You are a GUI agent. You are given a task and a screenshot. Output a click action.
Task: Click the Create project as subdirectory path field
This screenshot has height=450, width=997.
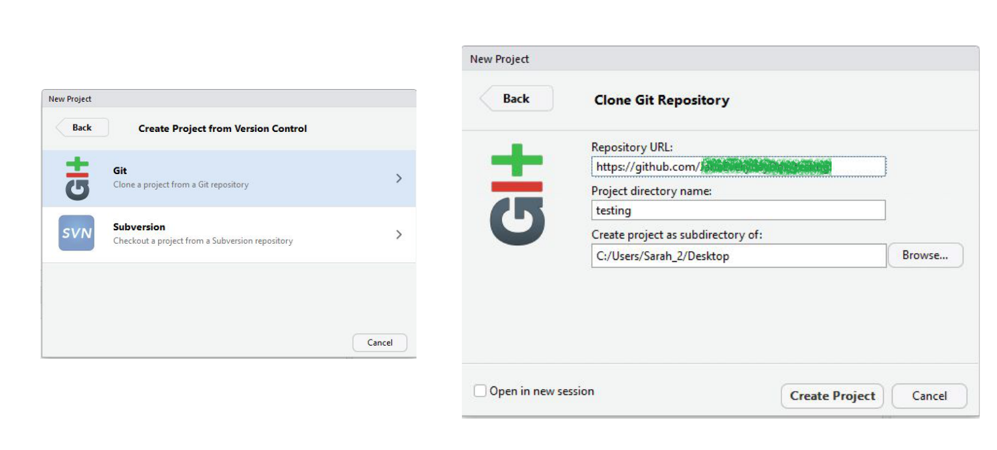(738, 256)
